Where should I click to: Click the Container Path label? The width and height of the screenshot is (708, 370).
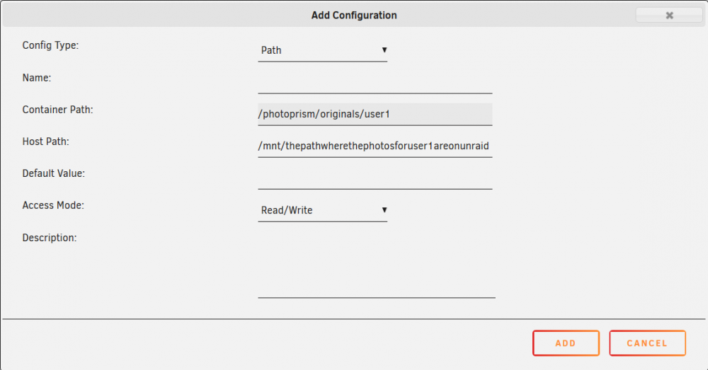point(58,110)
